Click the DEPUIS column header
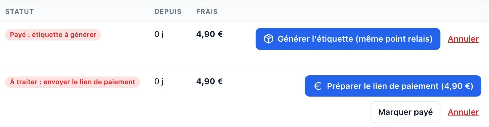The image size is (489, 127). [168, 12]
